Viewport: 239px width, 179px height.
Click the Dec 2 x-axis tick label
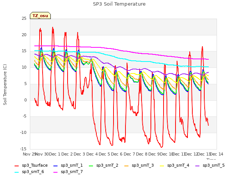point(67,154)
